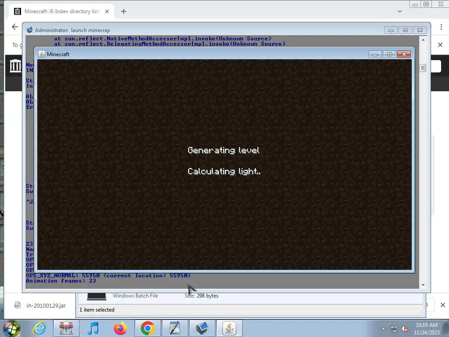Click the Size: 298 bytes text
Viewport: 449px width, 337px height.
coord(201,296)
